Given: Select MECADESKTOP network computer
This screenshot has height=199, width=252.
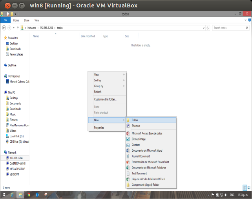Looking at the screenshot, I should point(15,169).
